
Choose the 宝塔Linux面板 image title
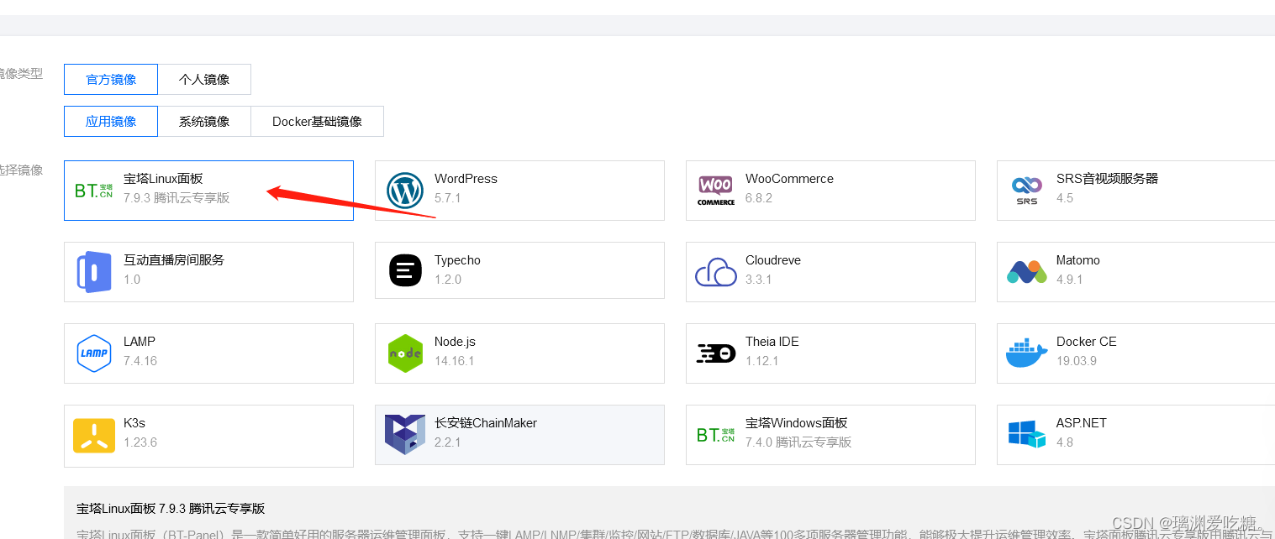pos(163,179)
